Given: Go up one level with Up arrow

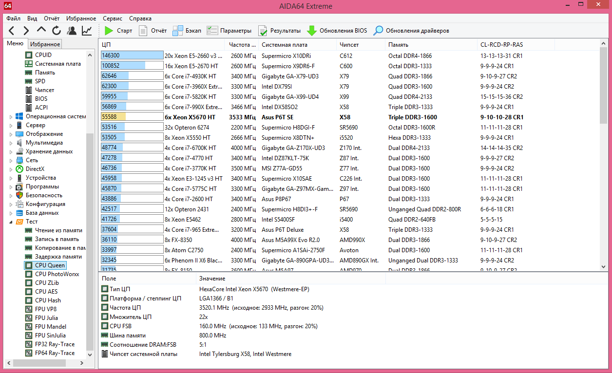Looking at the screenshot, I should point(41,30).
